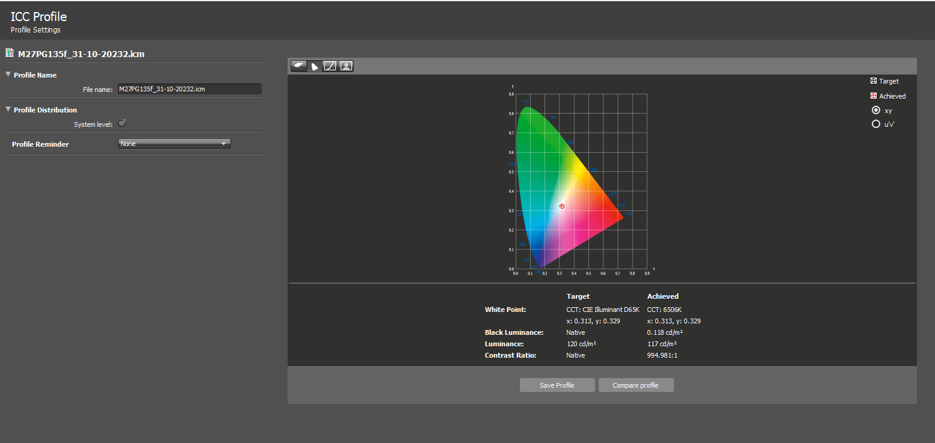Select the xy radio button

pyautogui.click(x=876, y=110)
